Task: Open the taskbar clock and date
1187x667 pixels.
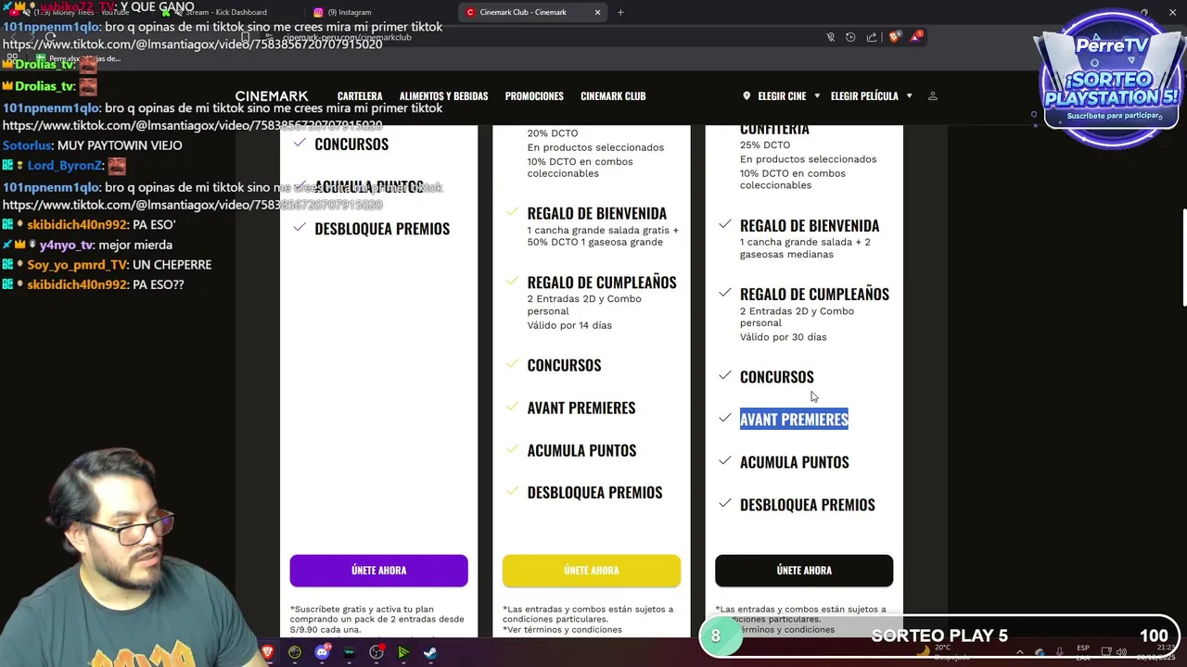Action: point(1155,652)
